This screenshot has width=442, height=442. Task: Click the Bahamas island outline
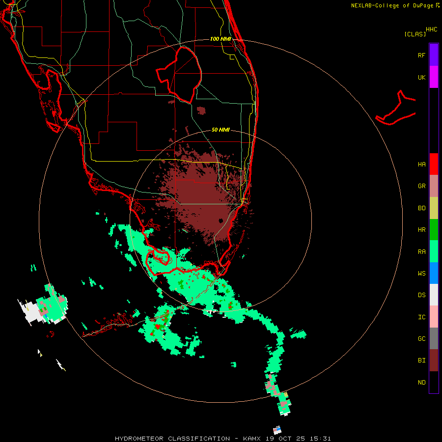tap(396, 109)
